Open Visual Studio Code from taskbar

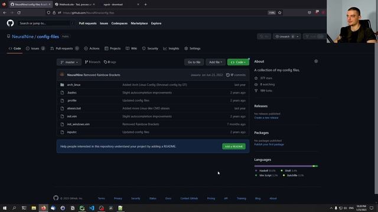pos(92,208)
